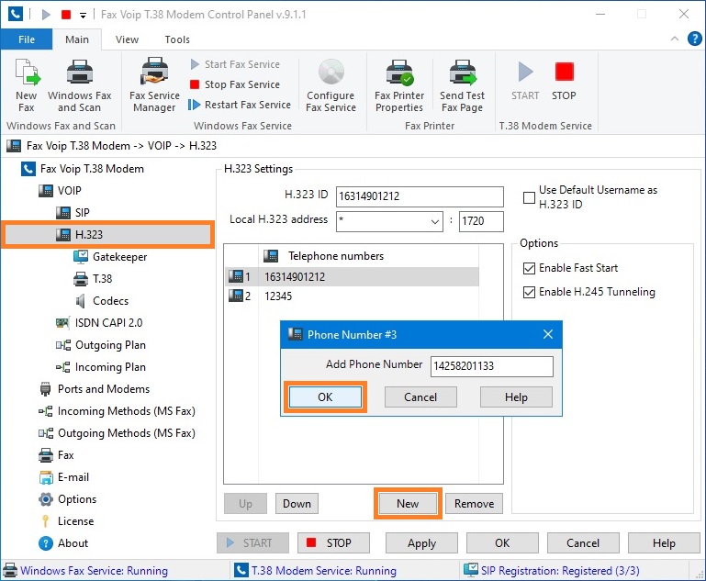The image size is (706, 581).
Task: Click the Apply button
Action: [x=421, y=543]
